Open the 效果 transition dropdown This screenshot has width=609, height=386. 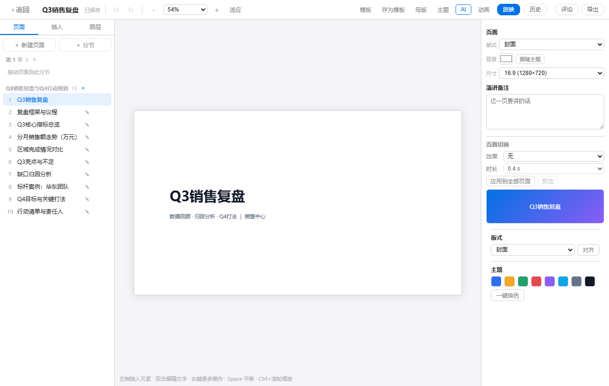pos(554,156)
